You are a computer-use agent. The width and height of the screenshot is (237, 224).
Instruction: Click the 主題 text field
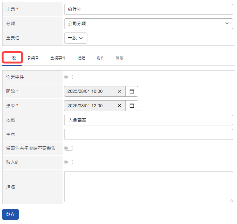[x=148, y=9]
